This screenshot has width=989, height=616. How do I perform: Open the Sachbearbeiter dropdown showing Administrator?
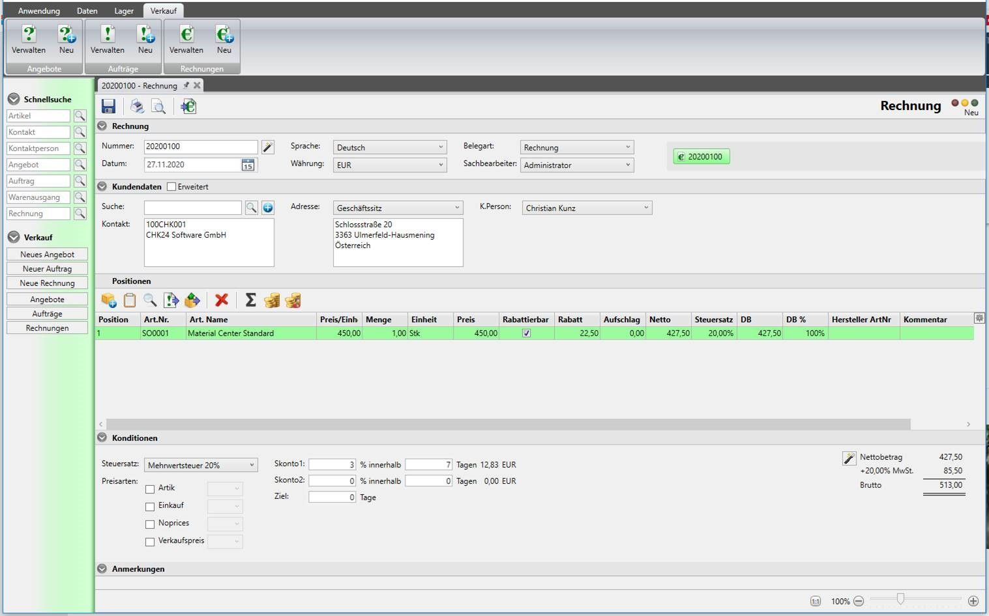[x=577, y=165]
